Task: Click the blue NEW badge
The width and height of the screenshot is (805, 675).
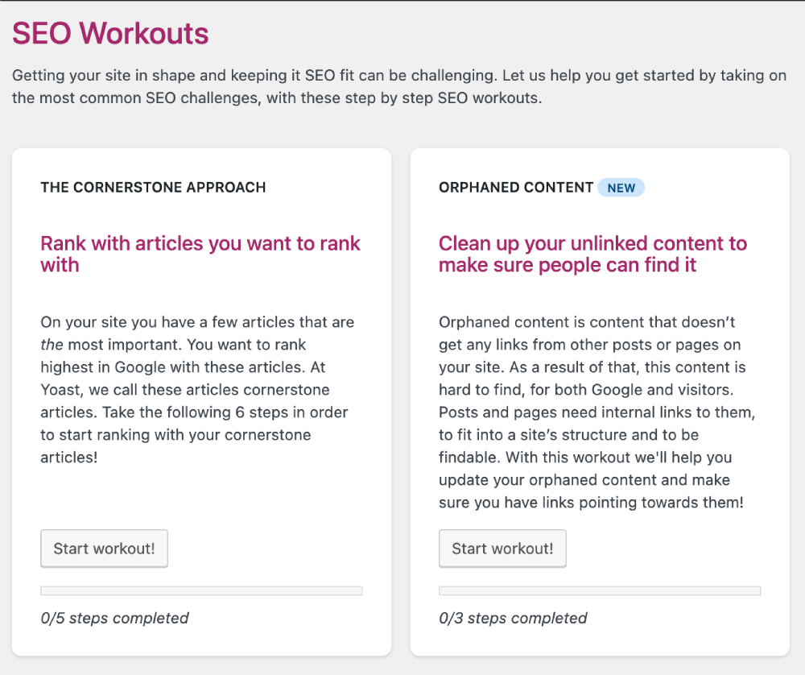Action: 621,188
